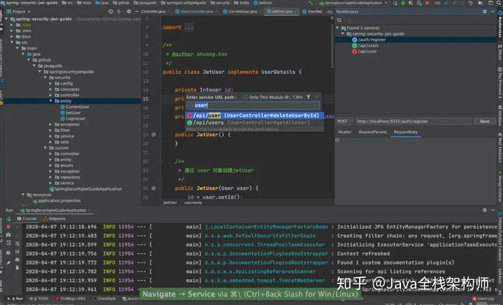The image size is (503, 305).
Task: Open the FindBugs-IDEA tool window button
Action: pos(71,299)
